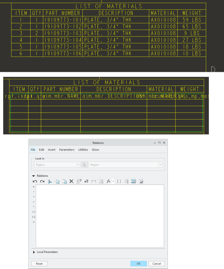Collapse the Relations section
This screenshot has height=269, width=224.
34,176
